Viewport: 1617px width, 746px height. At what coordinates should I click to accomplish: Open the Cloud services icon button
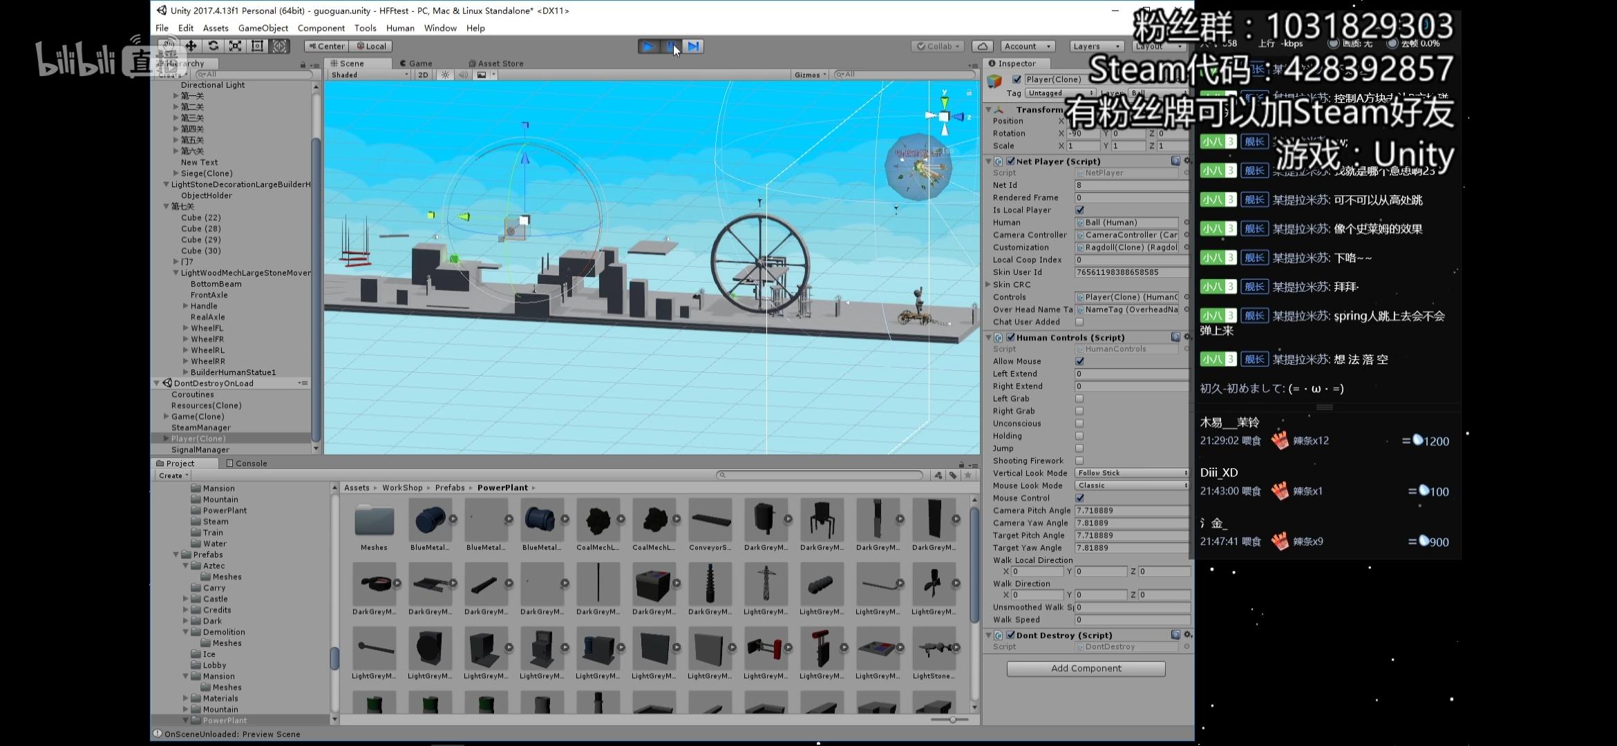(x=983, y=46)
